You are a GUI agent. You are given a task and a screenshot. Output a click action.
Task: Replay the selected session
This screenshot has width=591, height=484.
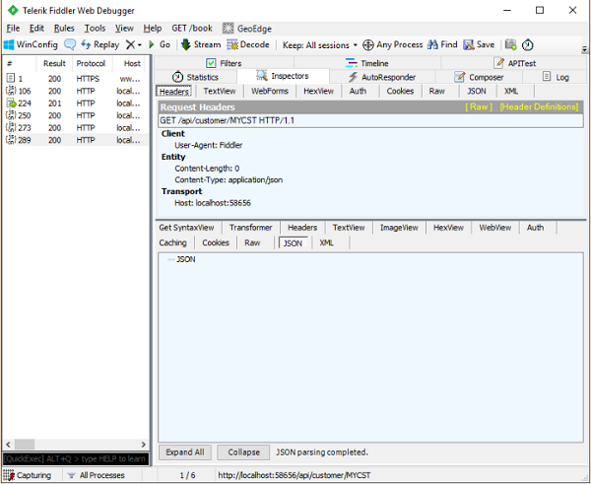(x=99, y=44)
